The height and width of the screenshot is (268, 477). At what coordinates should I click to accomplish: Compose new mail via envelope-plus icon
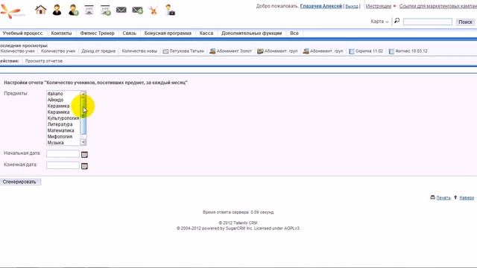click(137, 10)
